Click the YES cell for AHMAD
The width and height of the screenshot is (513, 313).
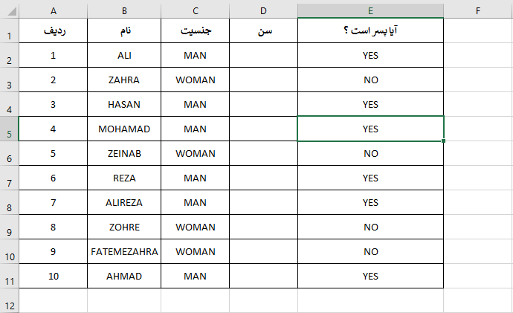[x=370, y=276]
